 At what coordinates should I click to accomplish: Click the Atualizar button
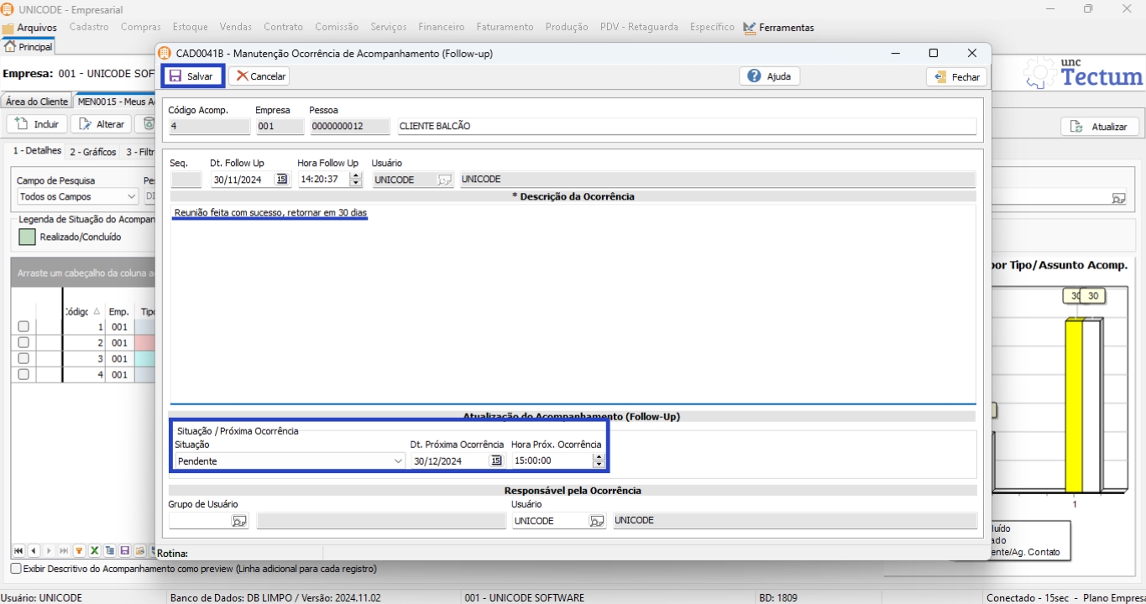(1100, 127)
